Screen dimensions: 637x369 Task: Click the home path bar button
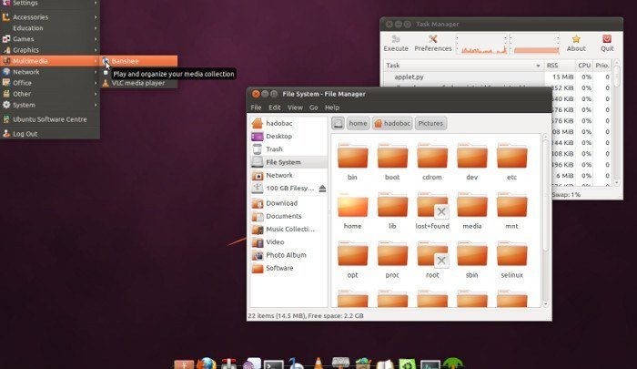click(x=358, y=123)
